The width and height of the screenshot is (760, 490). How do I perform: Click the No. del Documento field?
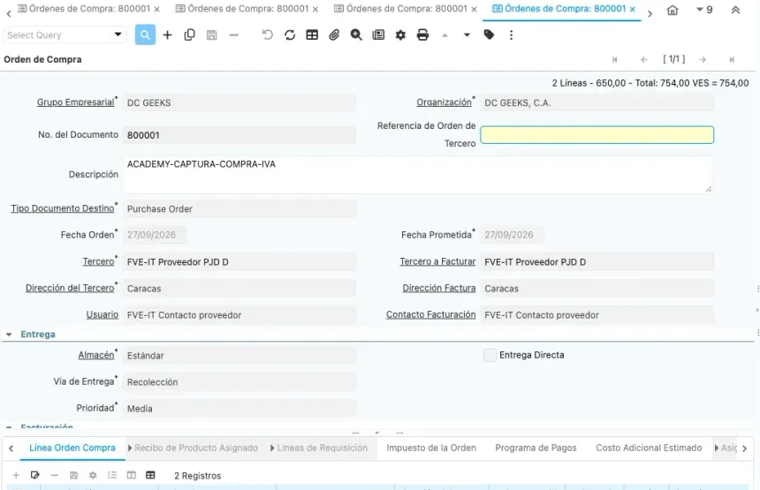pyautogui.click(x=239, y=135)
